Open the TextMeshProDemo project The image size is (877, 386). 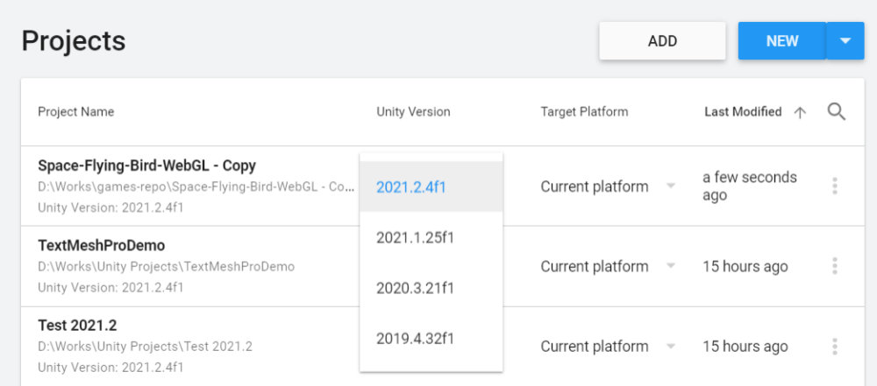pos(101,246)
